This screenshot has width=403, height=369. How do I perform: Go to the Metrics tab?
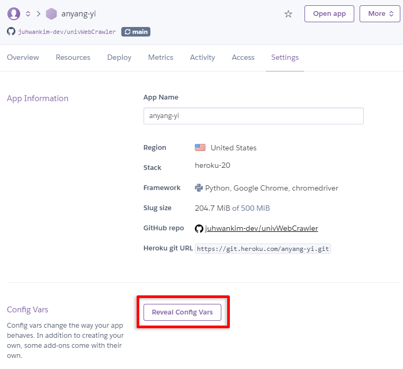pyautogui.click(x=160, y=57)
